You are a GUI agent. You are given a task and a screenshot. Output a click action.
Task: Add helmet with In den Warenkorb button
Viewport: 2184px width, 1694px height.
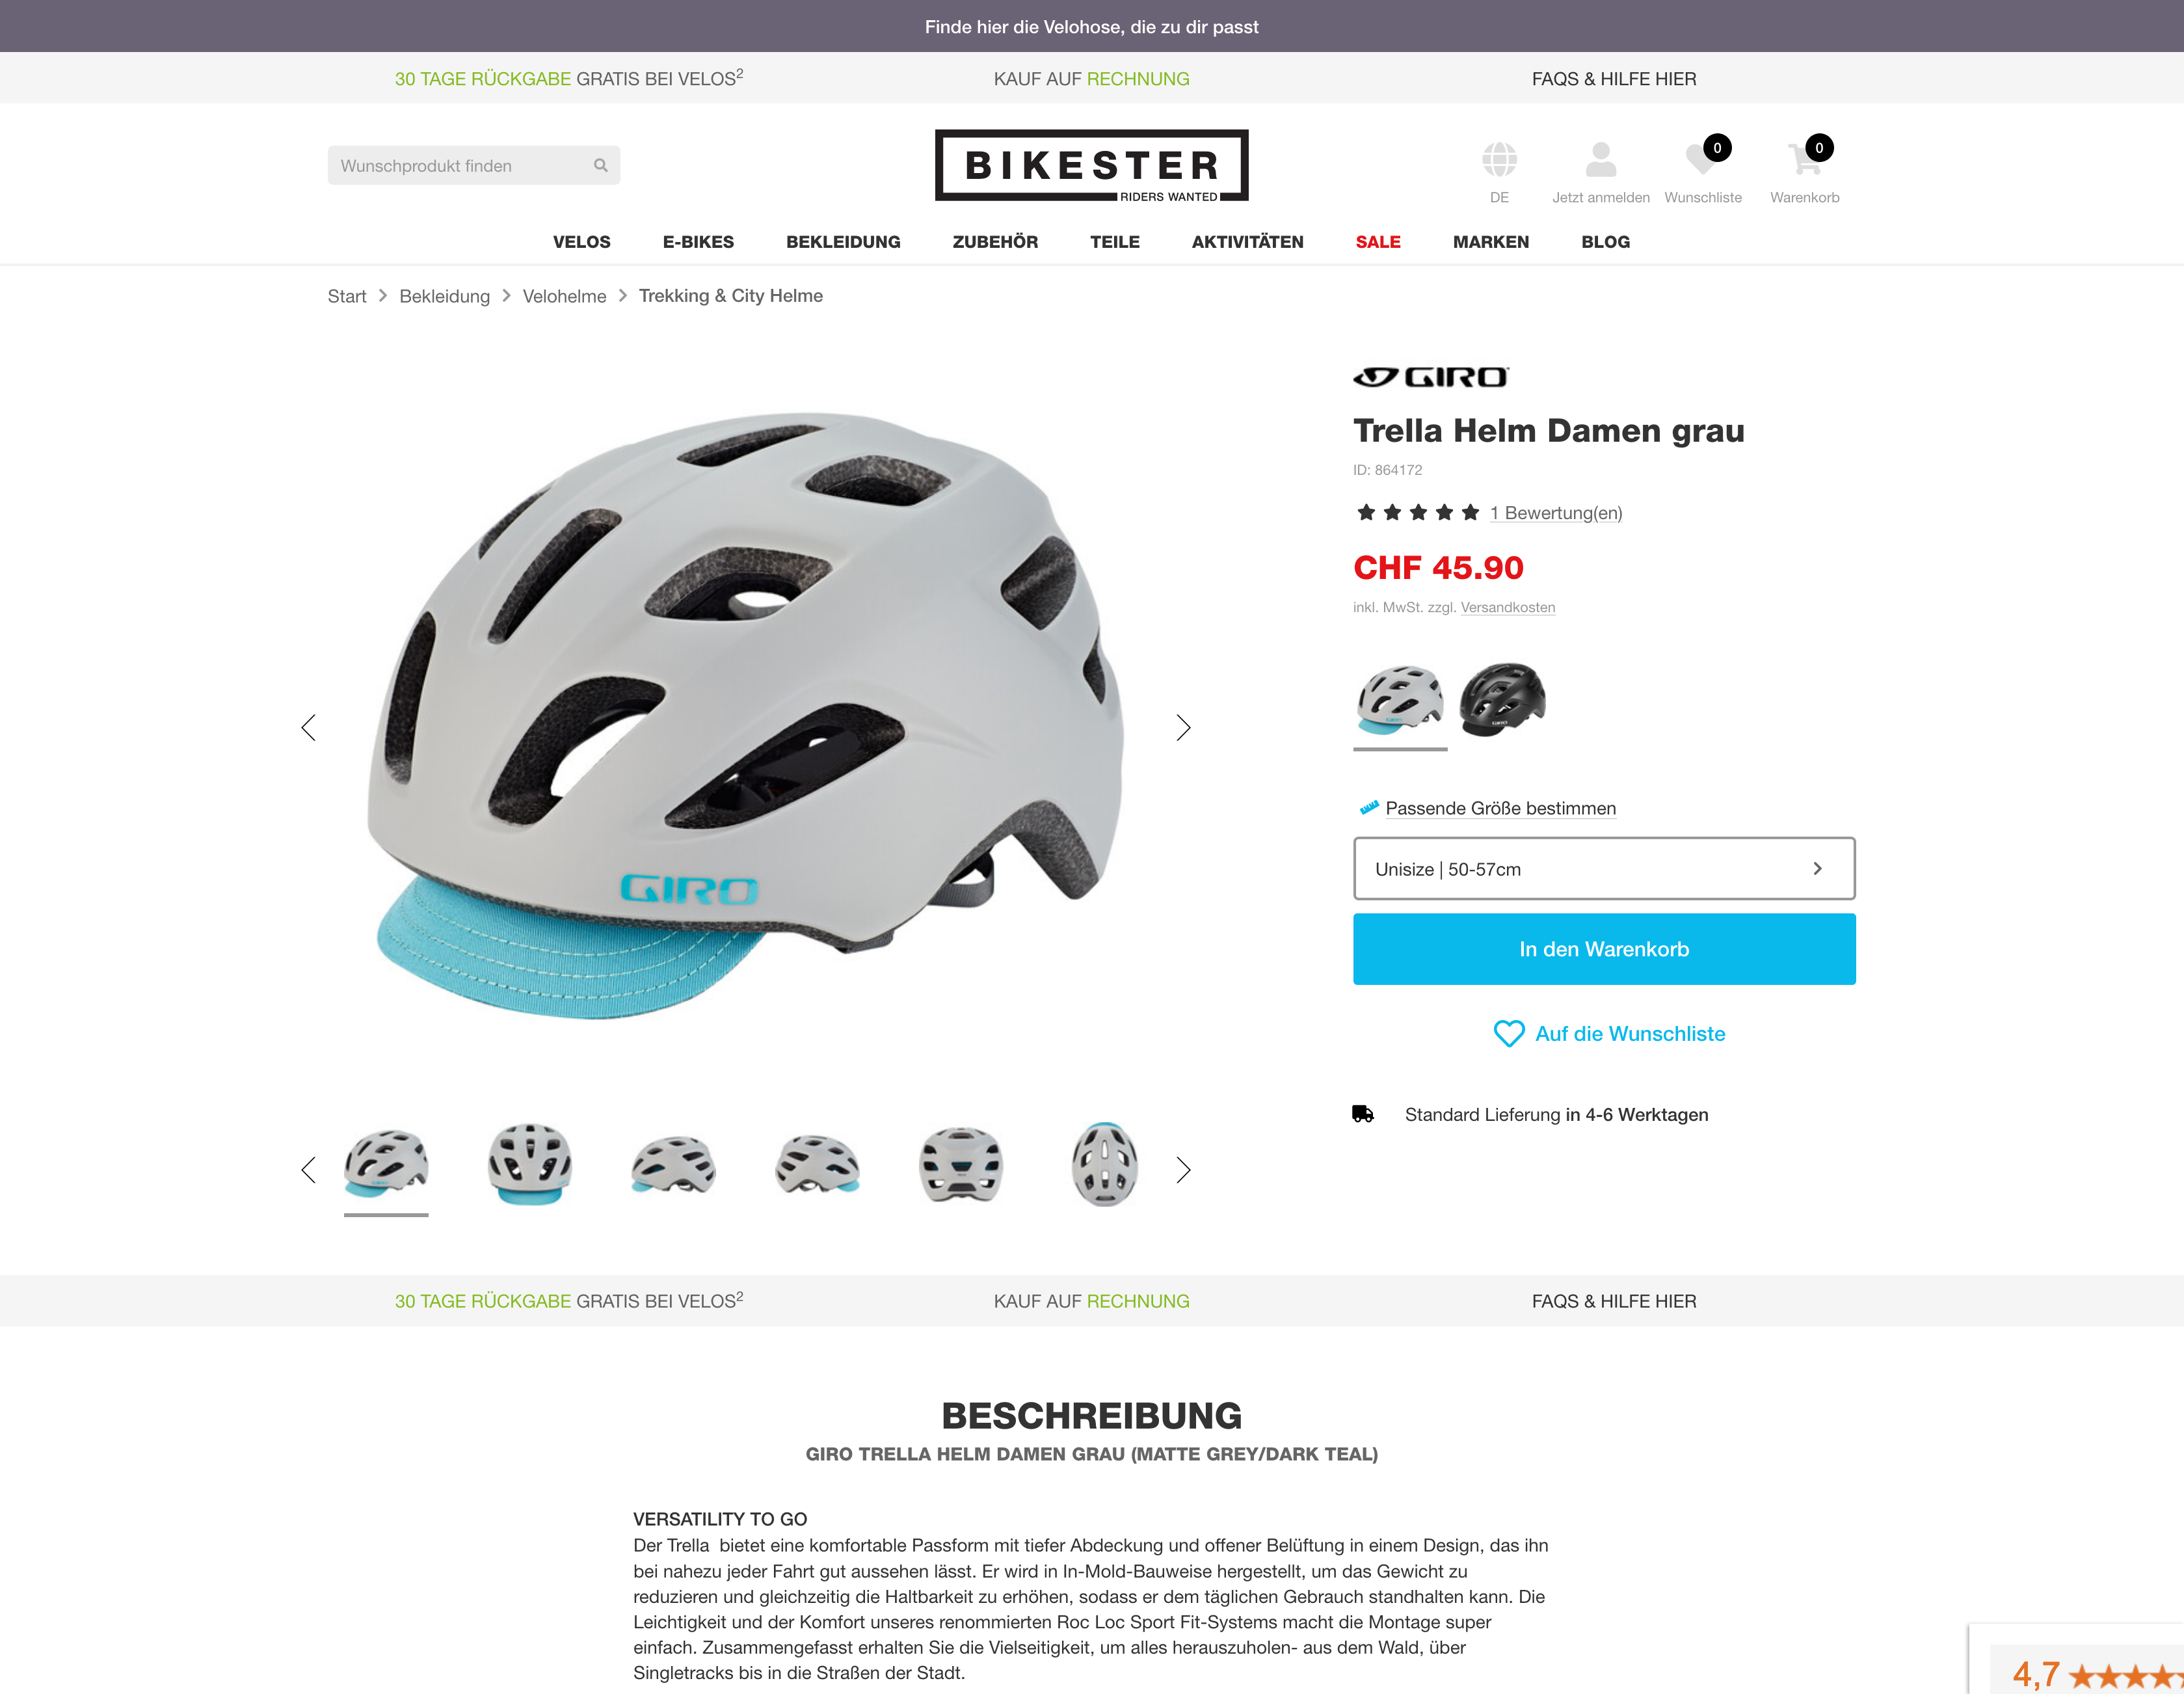(x=1603, y=949)
